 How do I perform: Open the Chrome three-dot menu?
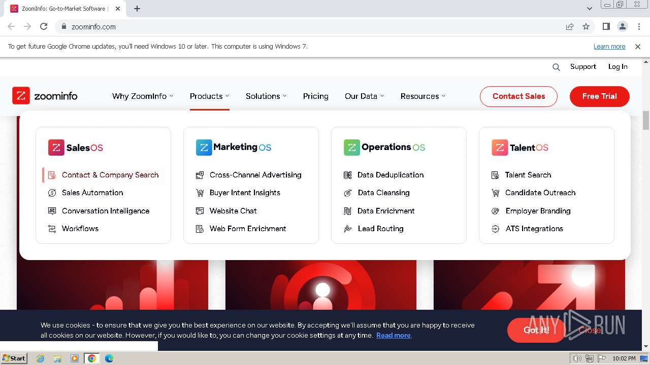[x=638, y=26]
